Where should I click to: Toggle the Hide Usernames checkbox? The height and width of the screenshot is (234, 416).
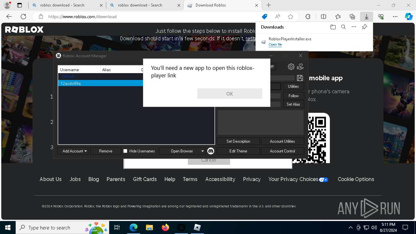[125, 151]
